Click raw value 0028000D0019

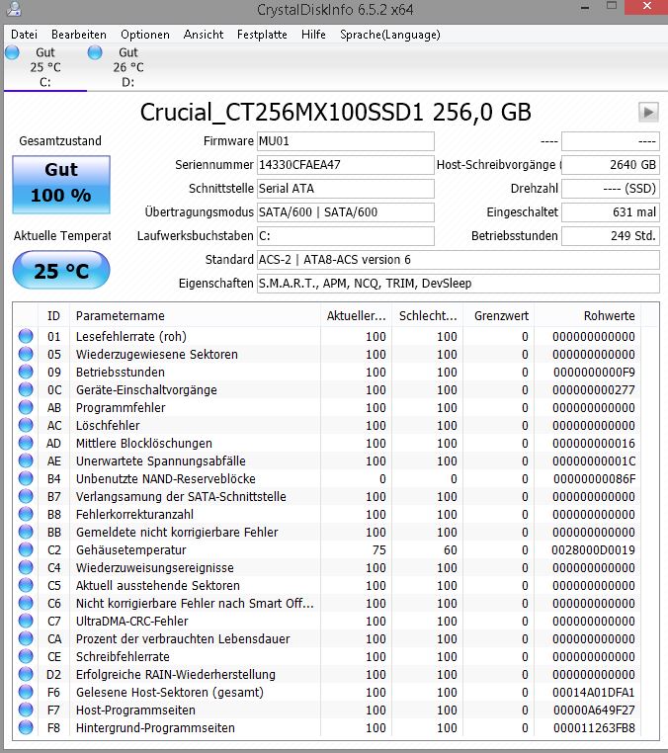point(593,549)
